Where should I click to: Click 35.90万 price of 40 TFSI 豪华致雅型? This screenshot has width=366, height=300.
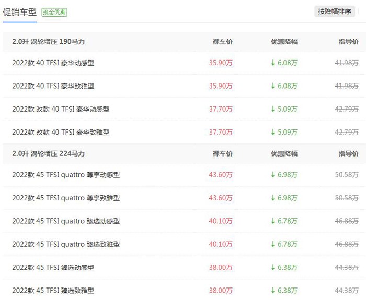[221, 86]
